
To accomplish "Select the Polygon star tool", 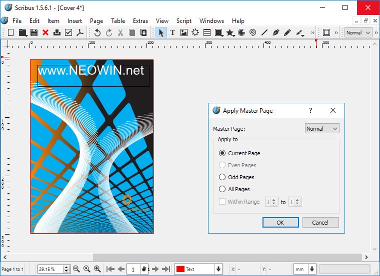I will pyautogui.click(x=229, y=32).
